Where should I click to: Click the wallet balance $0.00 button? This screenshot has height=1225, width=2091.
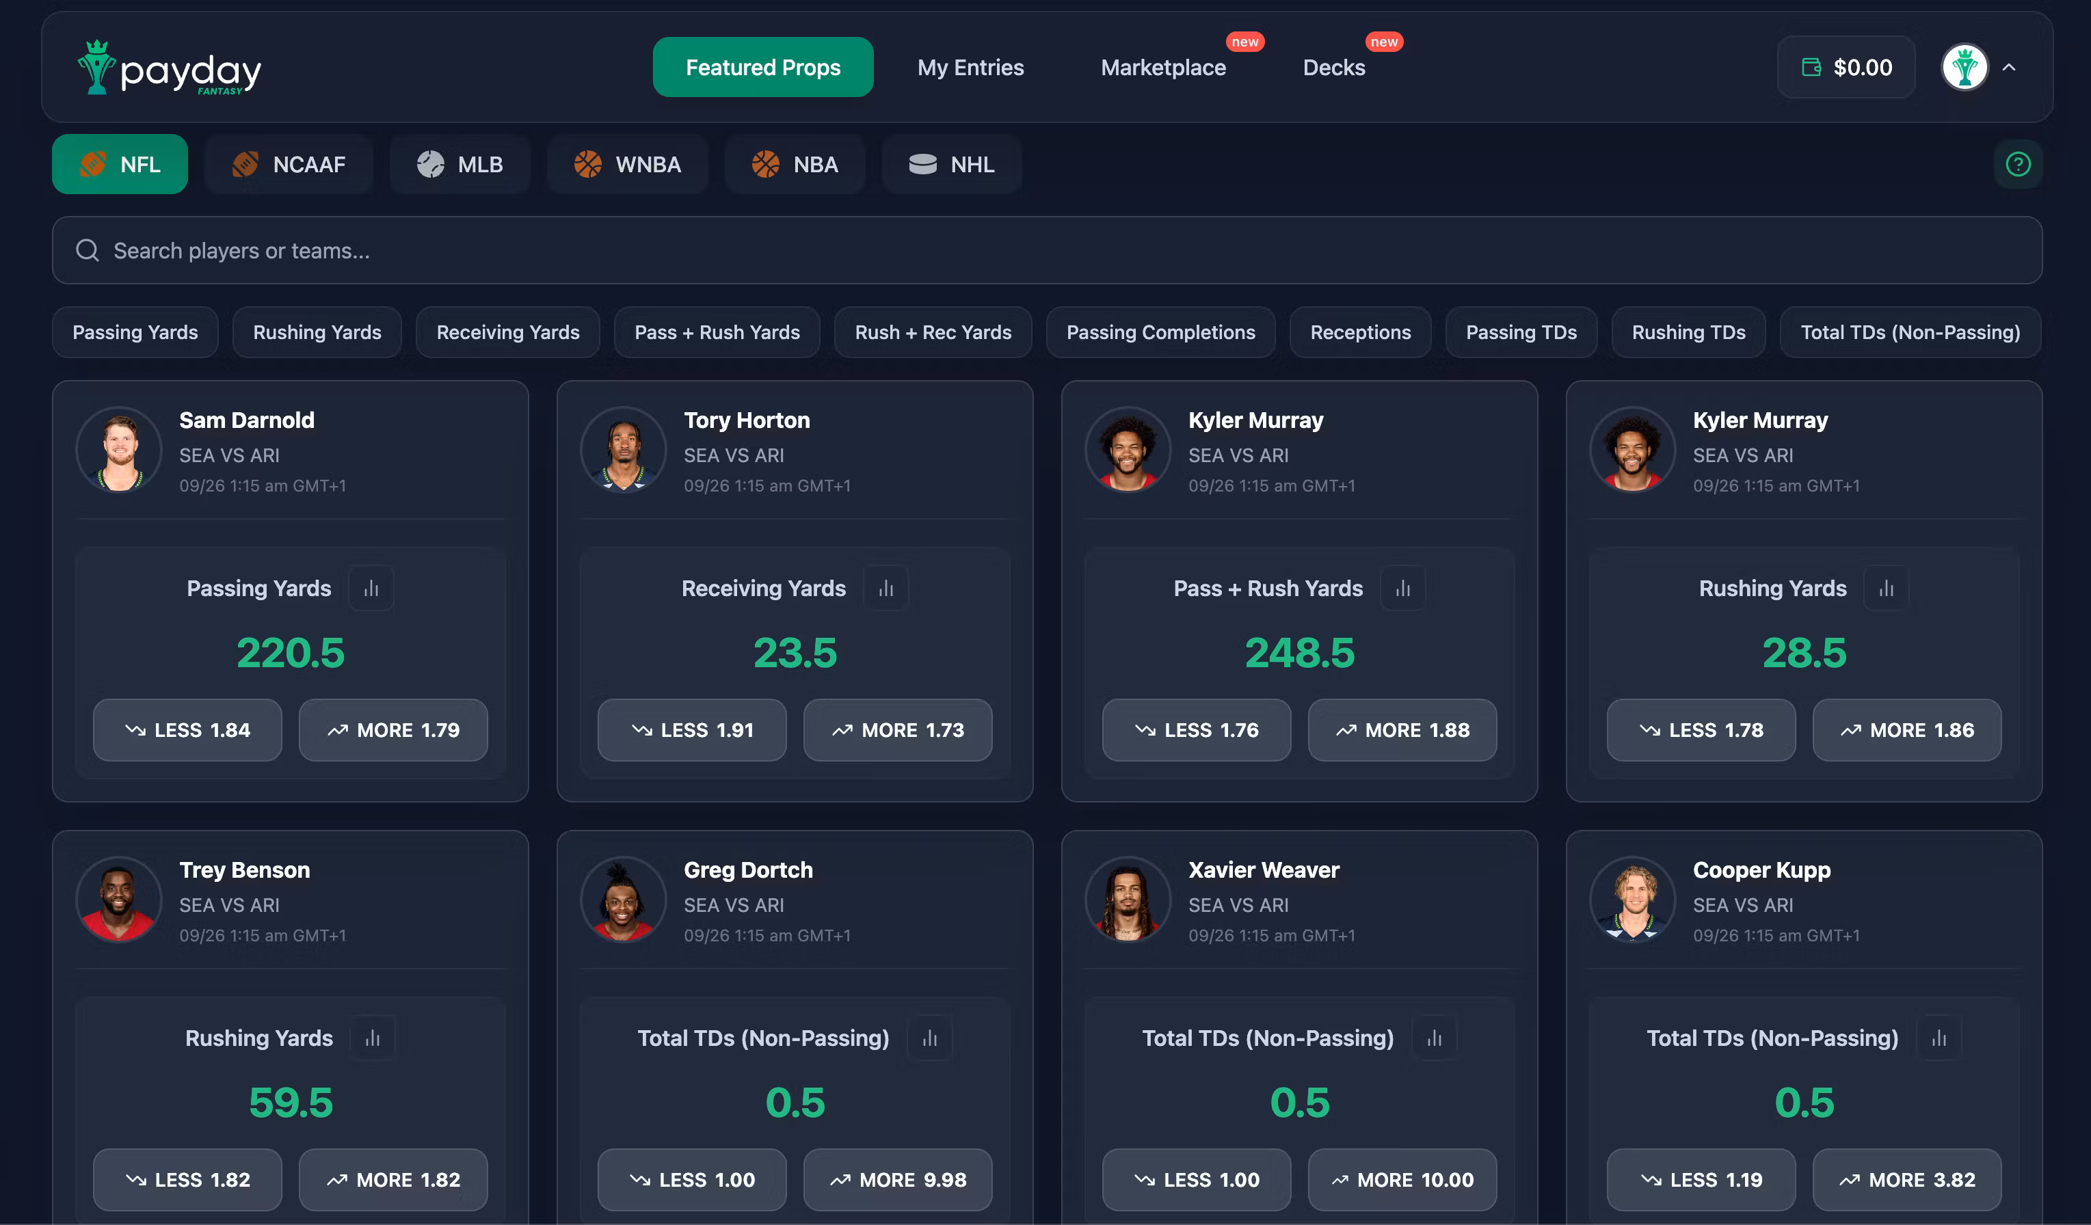point(1846,67)
